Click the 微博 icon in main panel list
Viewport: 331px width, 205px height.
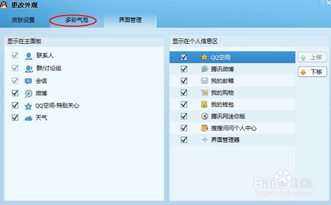click(x=28, y=94)
